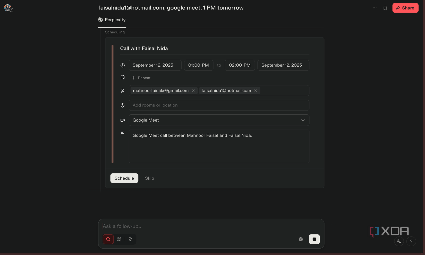
Task: Click the translate icon at bottom right
Action: click(399, 241)
